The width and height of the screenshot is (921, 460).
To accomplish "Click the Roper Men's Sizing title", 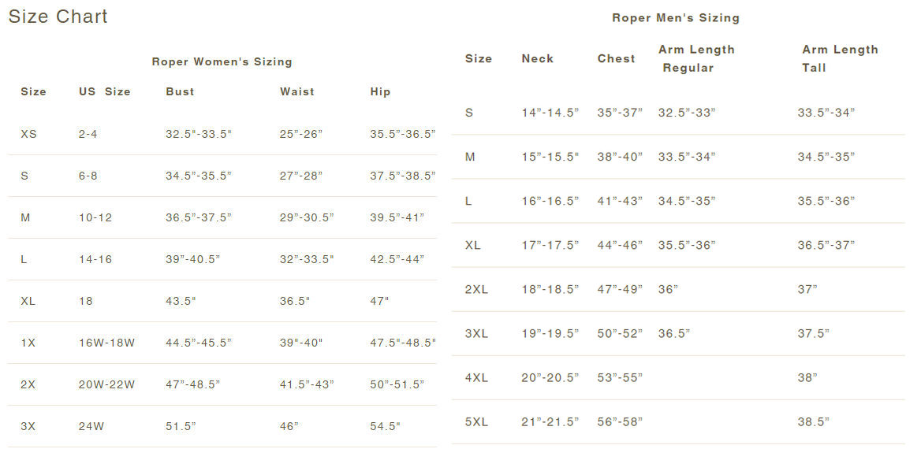I will pyautogui.click(x=676, y=17).
